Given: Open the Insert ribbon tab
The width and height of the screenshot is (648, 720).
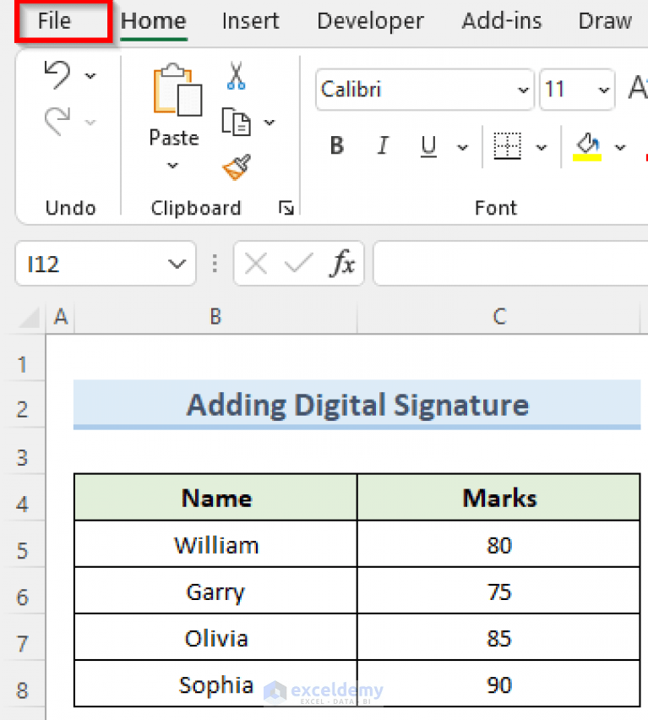Looking at the screenshot, I should (x=250, y=21).
